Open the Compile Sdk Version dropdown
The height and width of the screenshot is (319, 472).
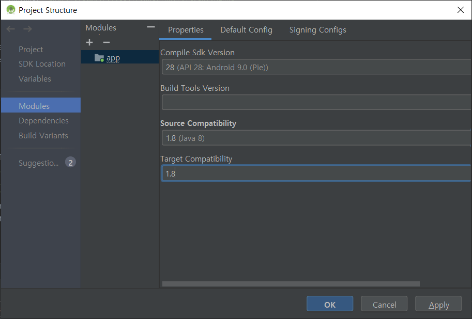(x=316, y=67)
